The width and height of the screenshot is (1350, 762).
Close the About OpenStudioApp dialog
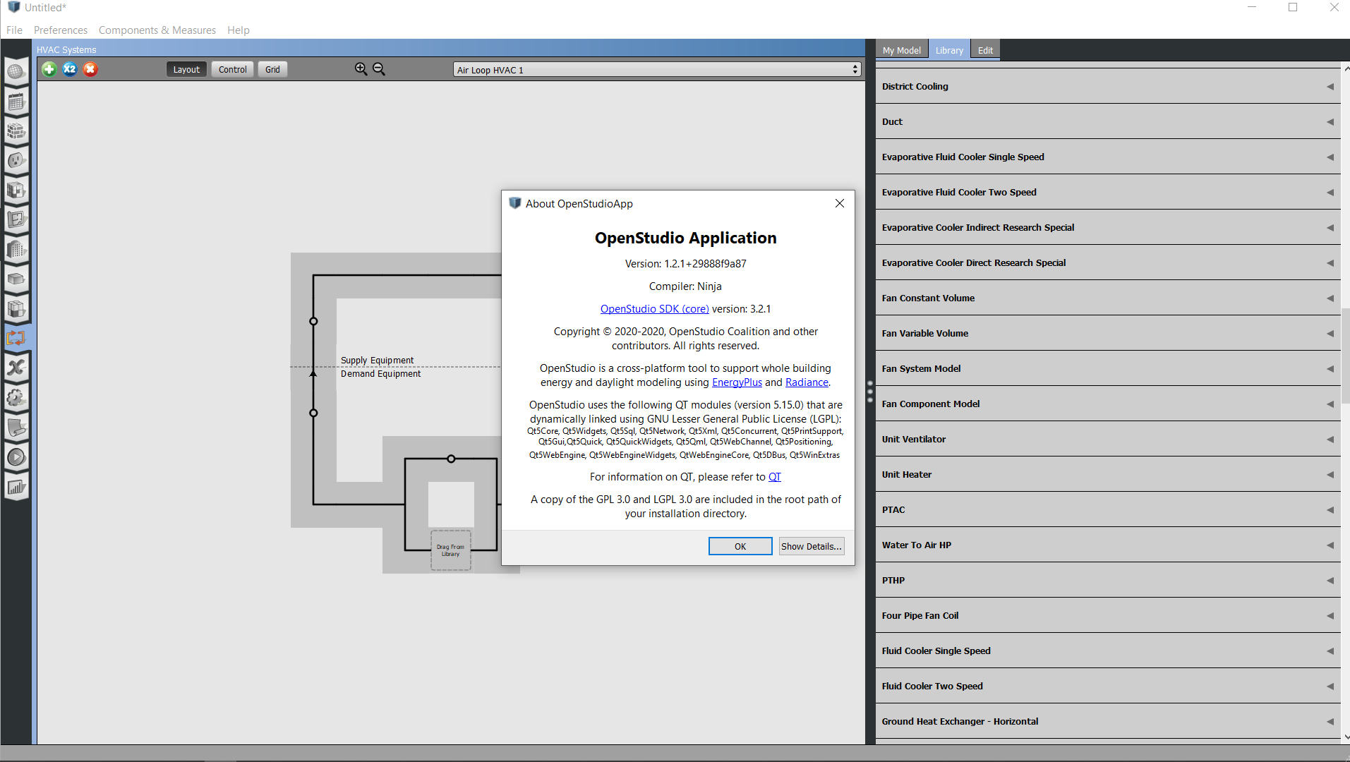pos(840,203)
